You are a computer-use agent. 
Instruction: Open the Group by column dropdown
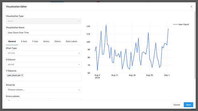point(44,90)
